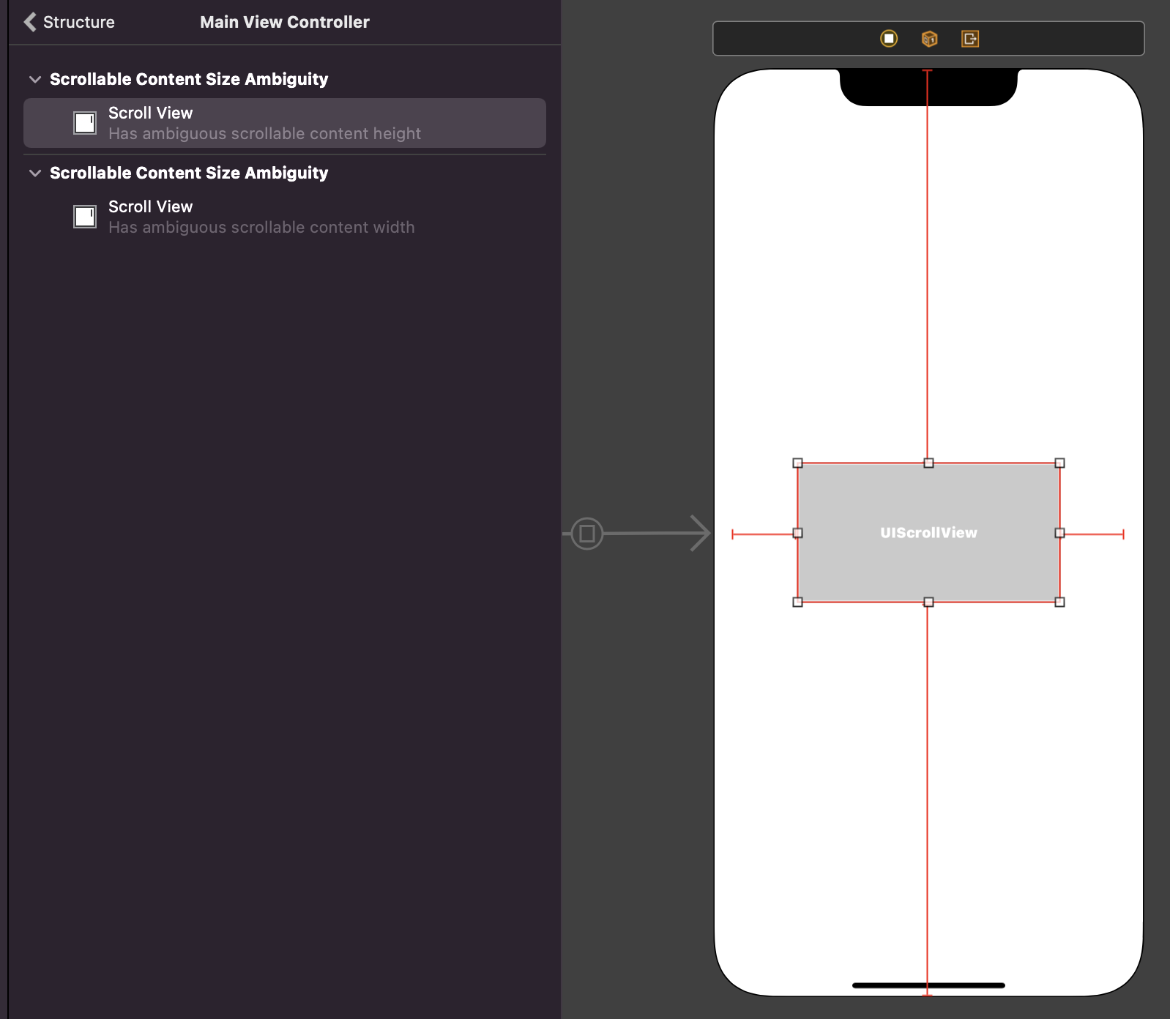Click the top-center resize handle of UIScrollView
This screenshot has width=1170, height=1019.
tap(928, 463)
